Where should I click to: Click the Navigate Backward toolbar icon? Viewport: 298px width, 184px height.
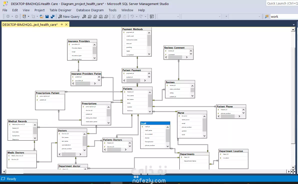click(x=8, y=17)
